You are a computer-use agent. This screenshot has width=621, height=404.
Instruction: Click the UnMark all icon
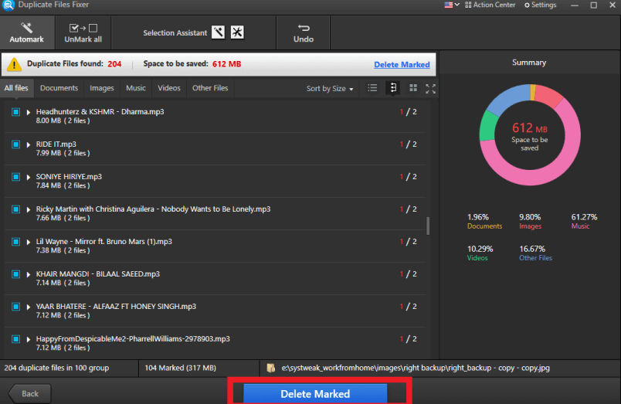click(83, 28)
